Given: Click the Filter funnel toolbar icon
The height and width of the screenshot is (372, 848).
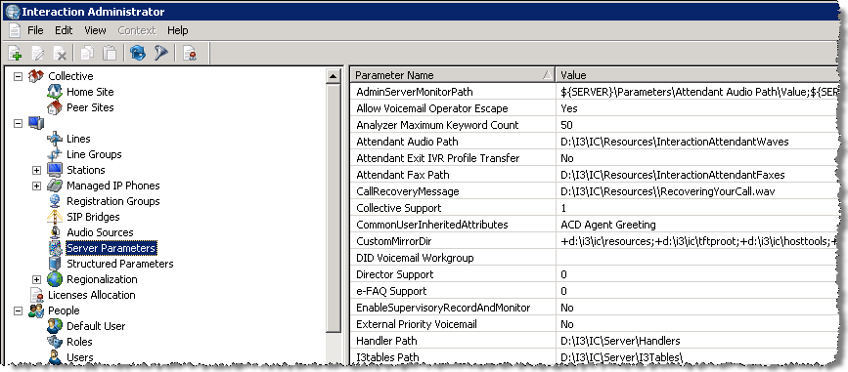Looking at the screenshot, I should tap(161, 53).
